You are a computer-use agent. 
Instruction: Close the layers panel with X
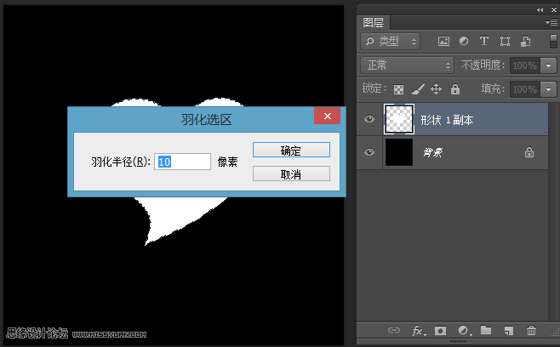click(554, 10)
